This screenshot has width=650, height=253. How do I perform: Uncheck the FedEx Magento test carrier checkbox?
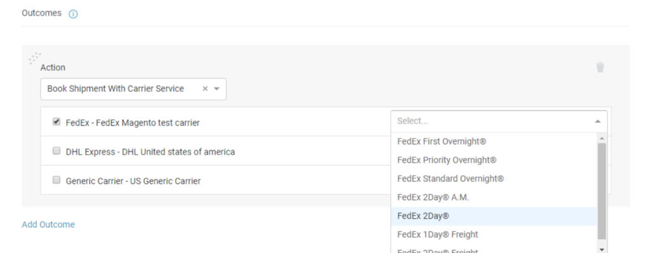[x=56, y=122]
